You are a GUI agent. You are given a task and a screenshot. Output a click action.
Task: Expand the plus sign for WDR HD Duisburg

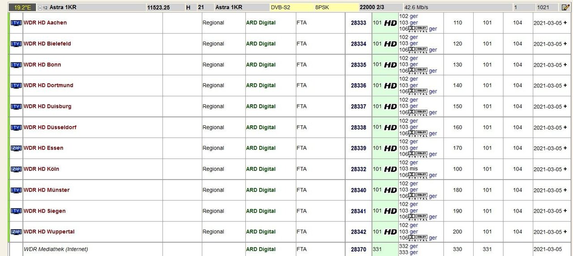565,107
